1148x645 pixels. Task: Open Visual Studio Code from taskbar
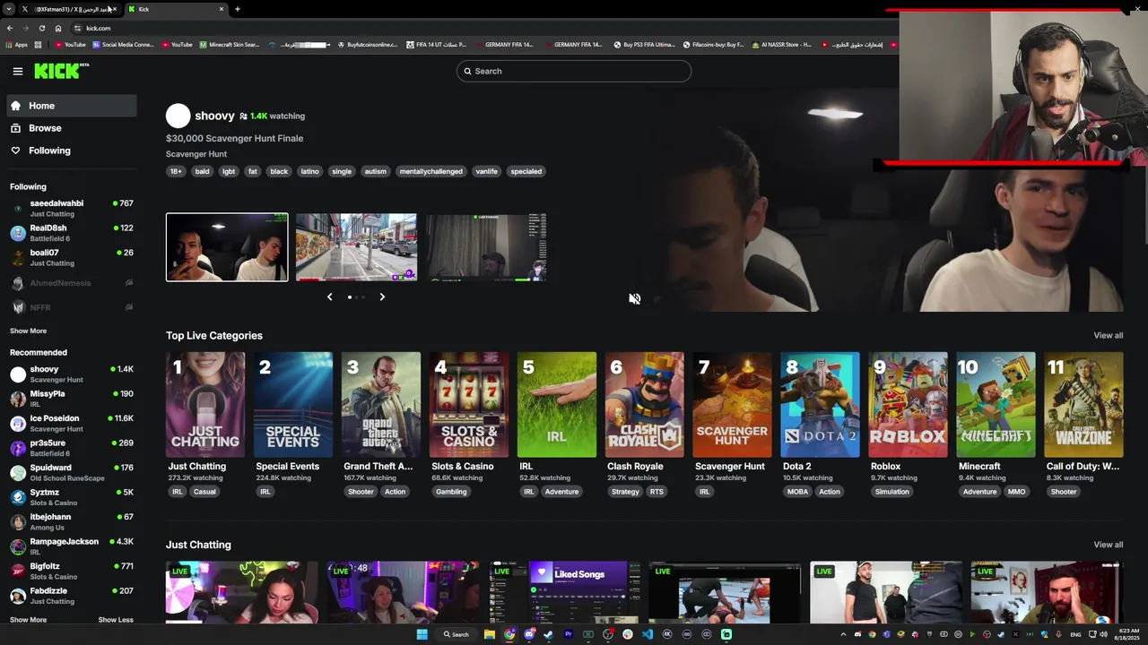point(647,634)
